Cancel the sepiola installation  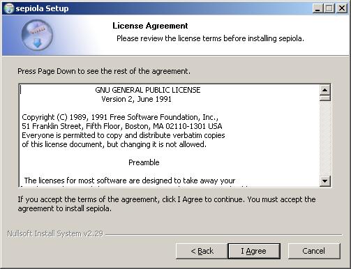pos(314,251)
